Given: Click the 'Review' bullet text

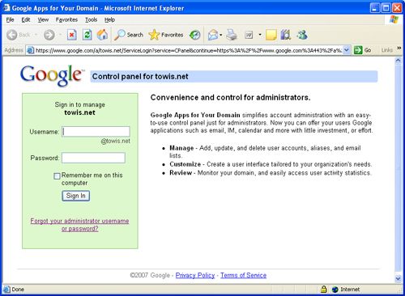Looking at the screenshot, I should (x=181, y=172).
